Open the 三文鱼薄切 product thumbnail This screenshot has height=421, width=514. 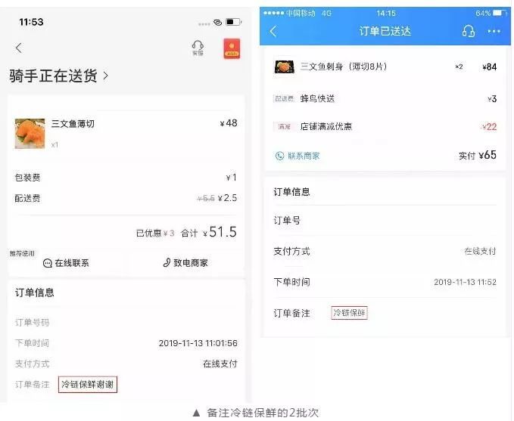(x=30, y=134)
